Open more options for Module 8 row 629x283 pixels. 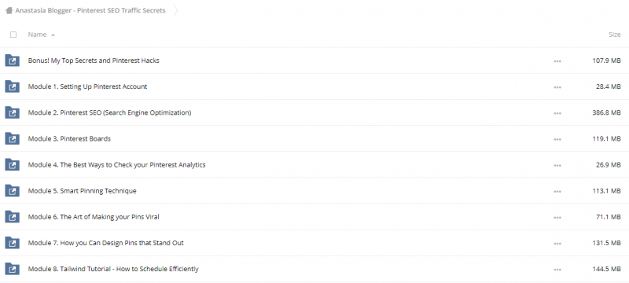coord(557,270)
